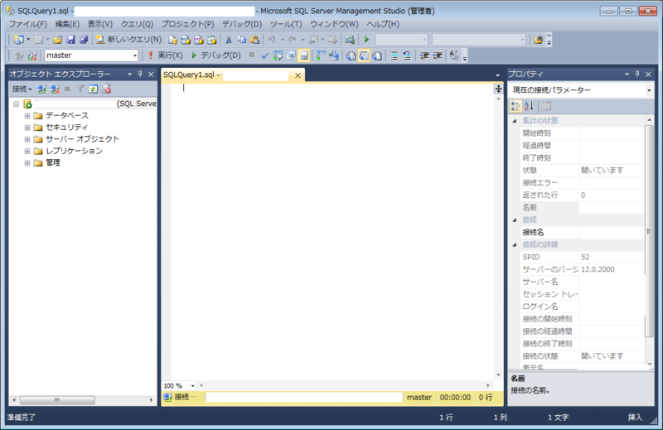
Task: Click the Filter icon in Object Explorer
Action: coord(80,89)
